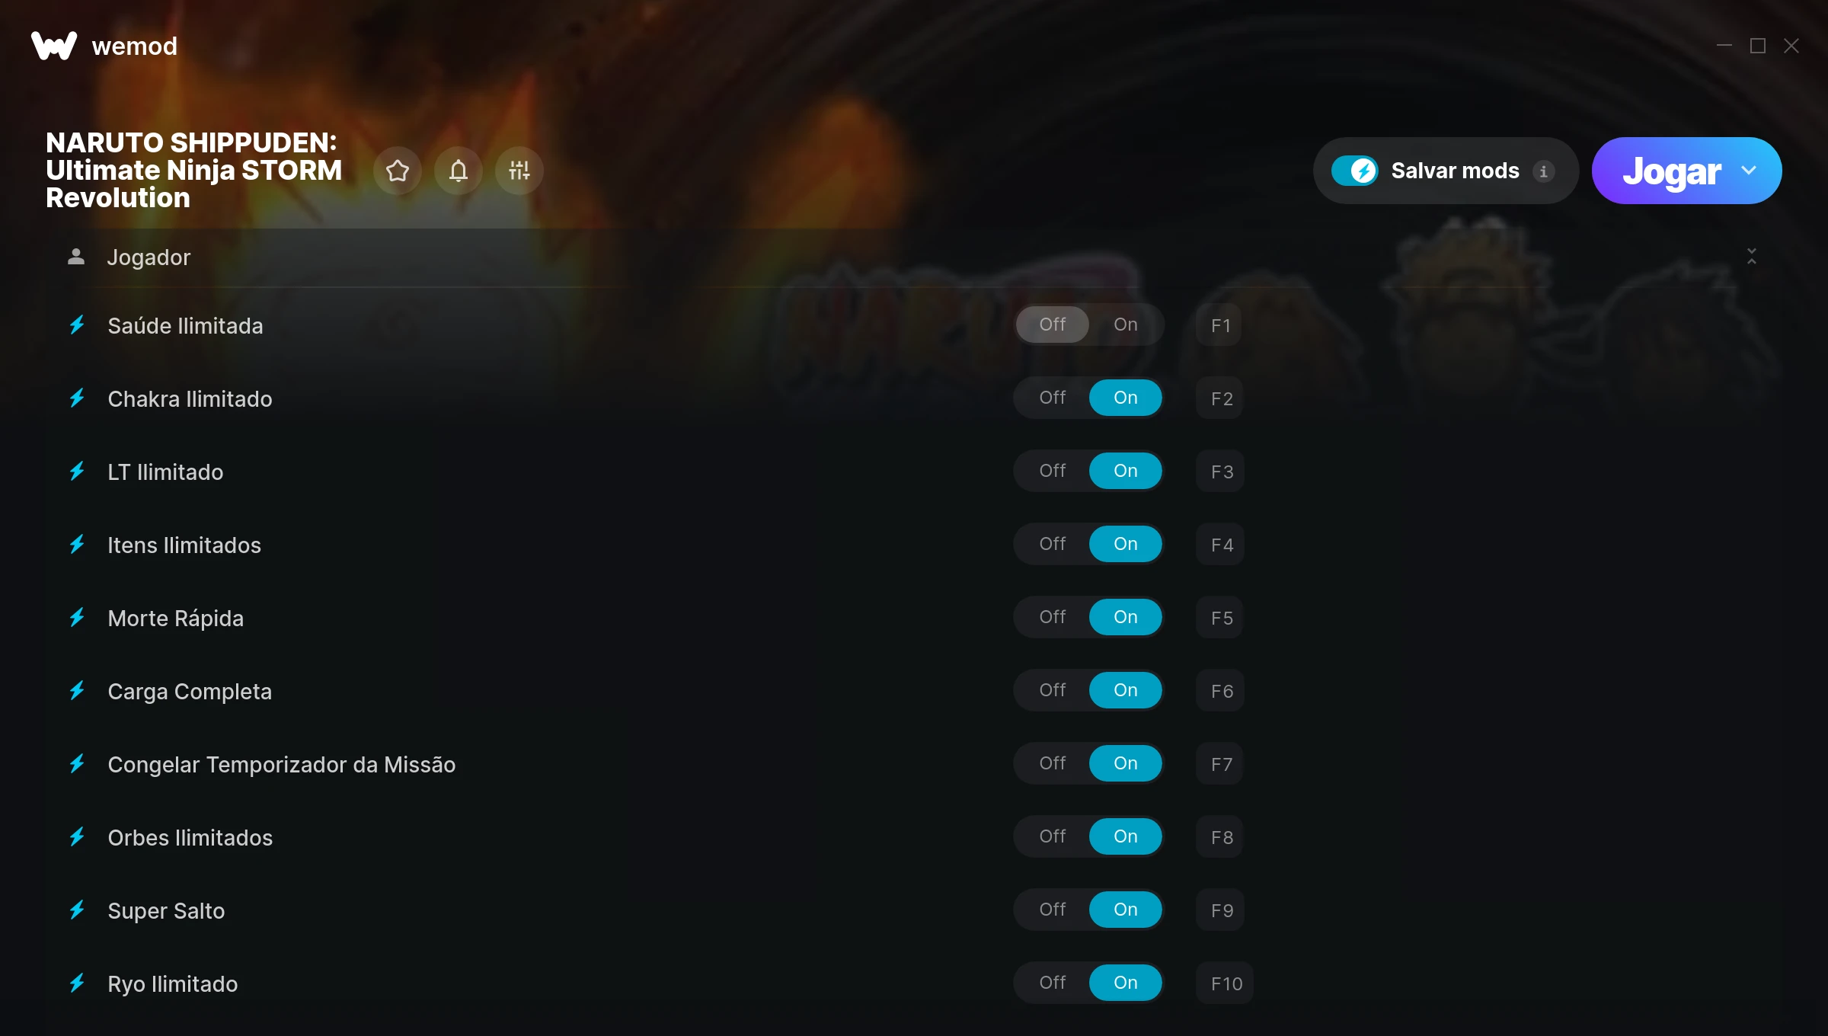
Task: Turn off Chakra Ilimitado
Action: [x=1053, y=398]
